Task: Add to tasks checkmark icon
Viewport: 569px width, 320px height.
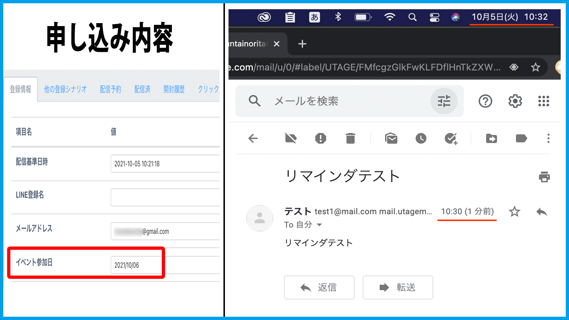Action: [451, 138]
